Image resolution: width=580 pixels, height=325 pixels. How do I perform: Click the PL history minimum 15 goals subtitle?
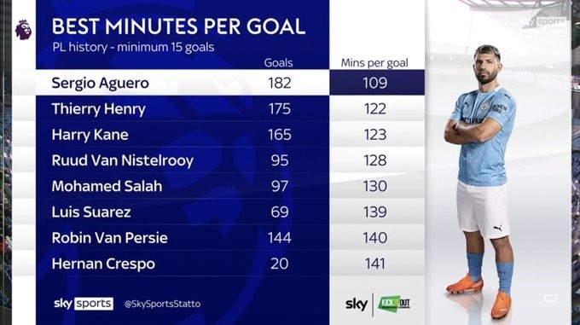(133, 47)
